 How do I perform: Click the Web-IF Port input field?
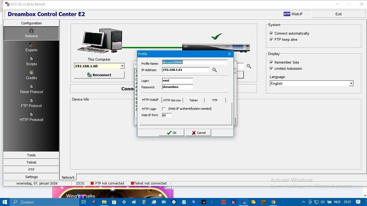tap(167, 115)
